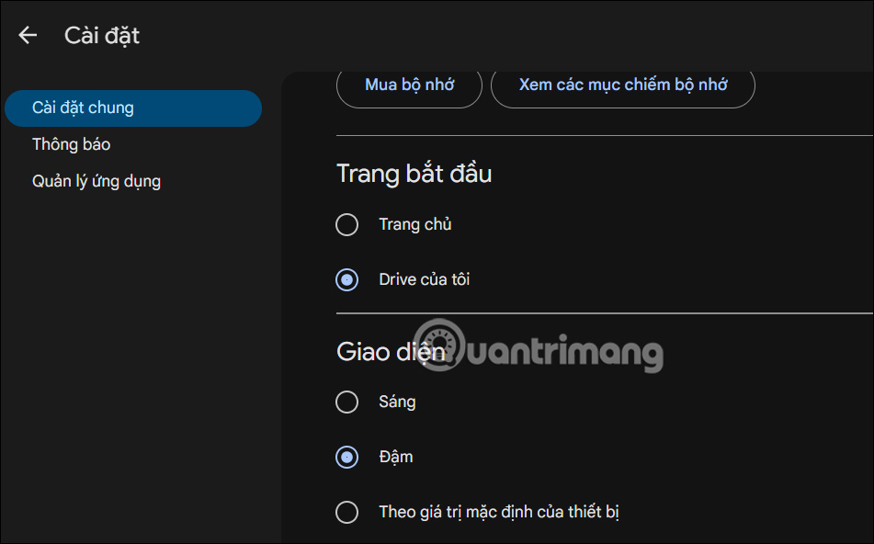The width and height of the screenshot is (874, 544).
Task: Select Drive của tôi as start page
Action: click(422, 279)
